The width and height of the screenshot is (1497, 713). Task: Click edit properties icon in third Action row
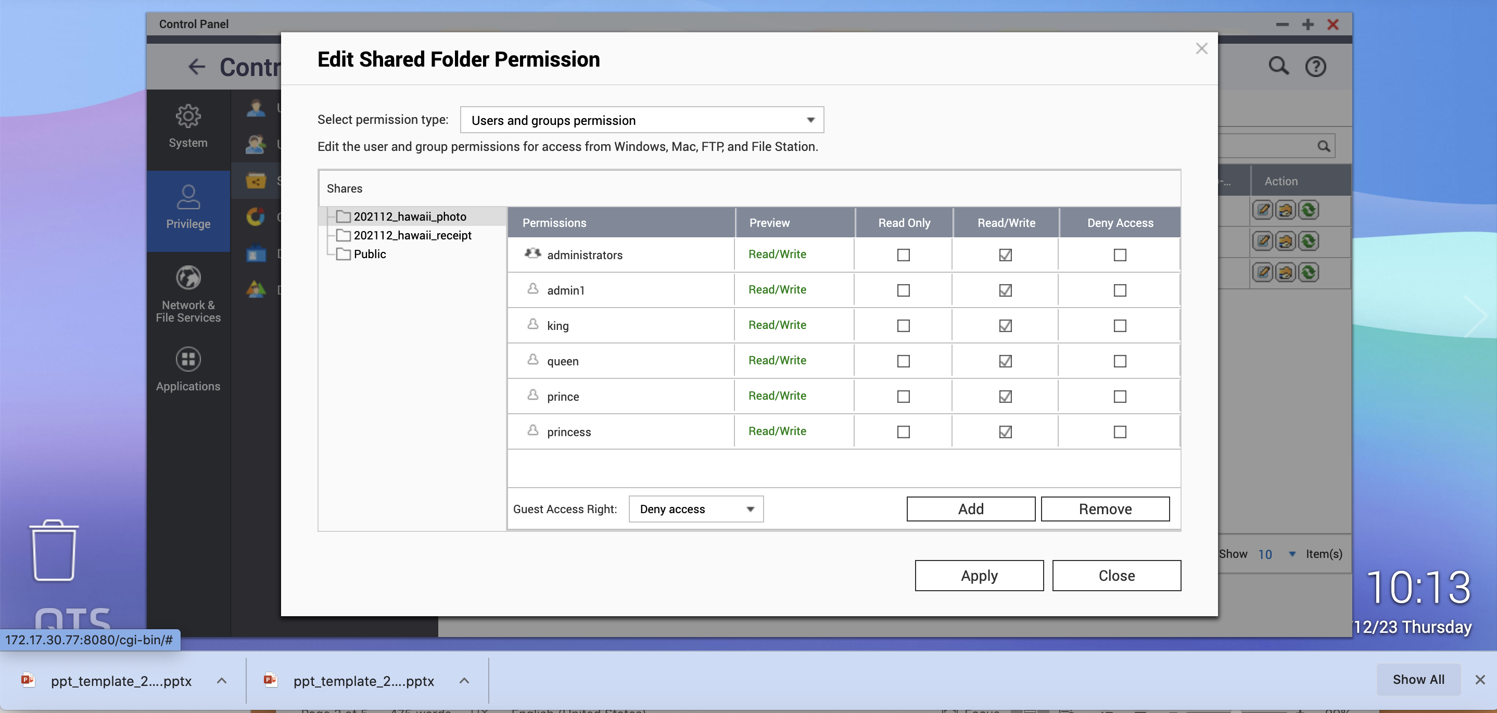[1262, 273]
